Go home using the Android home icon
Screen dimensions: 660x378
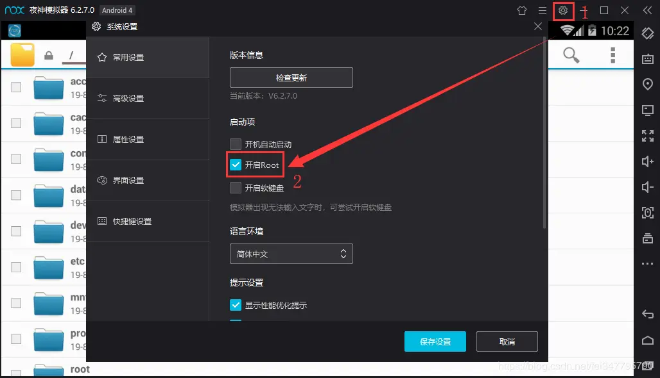tap(647, 340)
